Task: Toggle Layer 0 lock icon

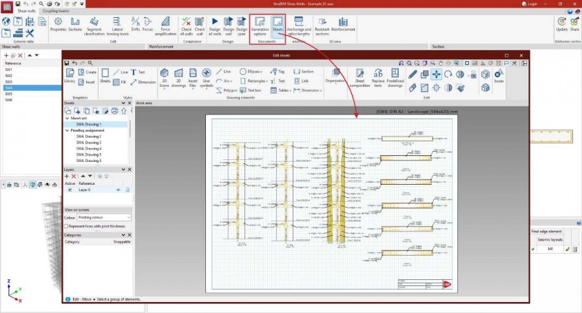Action: tap(127, 190)
